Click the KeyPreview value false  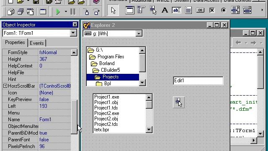click(x=55, y=99)
